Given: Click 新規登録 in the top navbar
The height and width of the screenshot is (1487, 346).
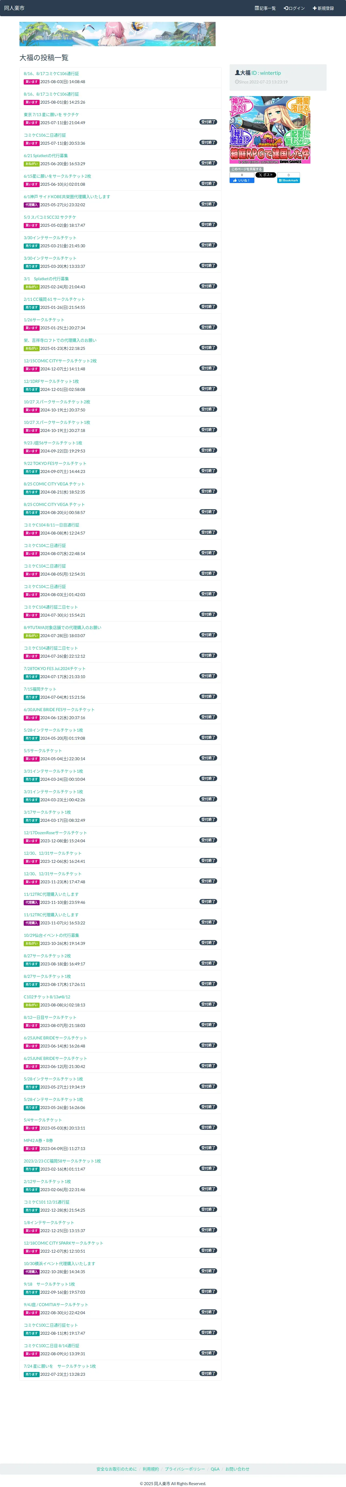Looking at the screenshot, I should (323, 8).
